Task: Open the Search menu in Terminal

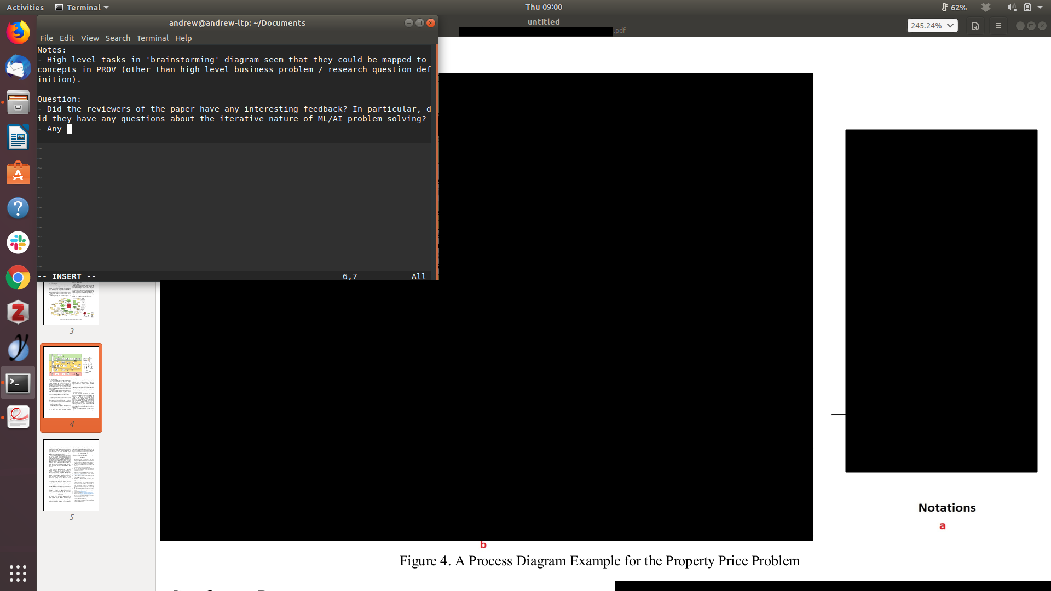Action: (x=118, y=38)
